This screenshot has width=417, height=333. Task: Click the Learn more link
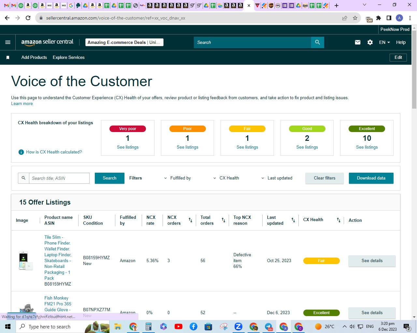(x=22, y=104)
